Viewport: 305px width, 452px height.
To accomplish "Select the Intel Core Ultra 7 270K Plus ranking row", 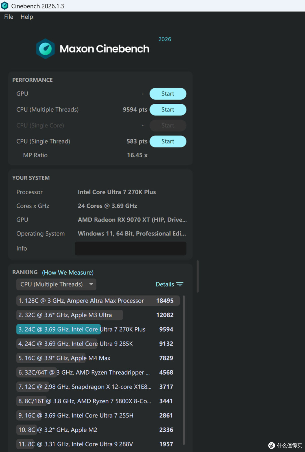I will tap(98, 329).
